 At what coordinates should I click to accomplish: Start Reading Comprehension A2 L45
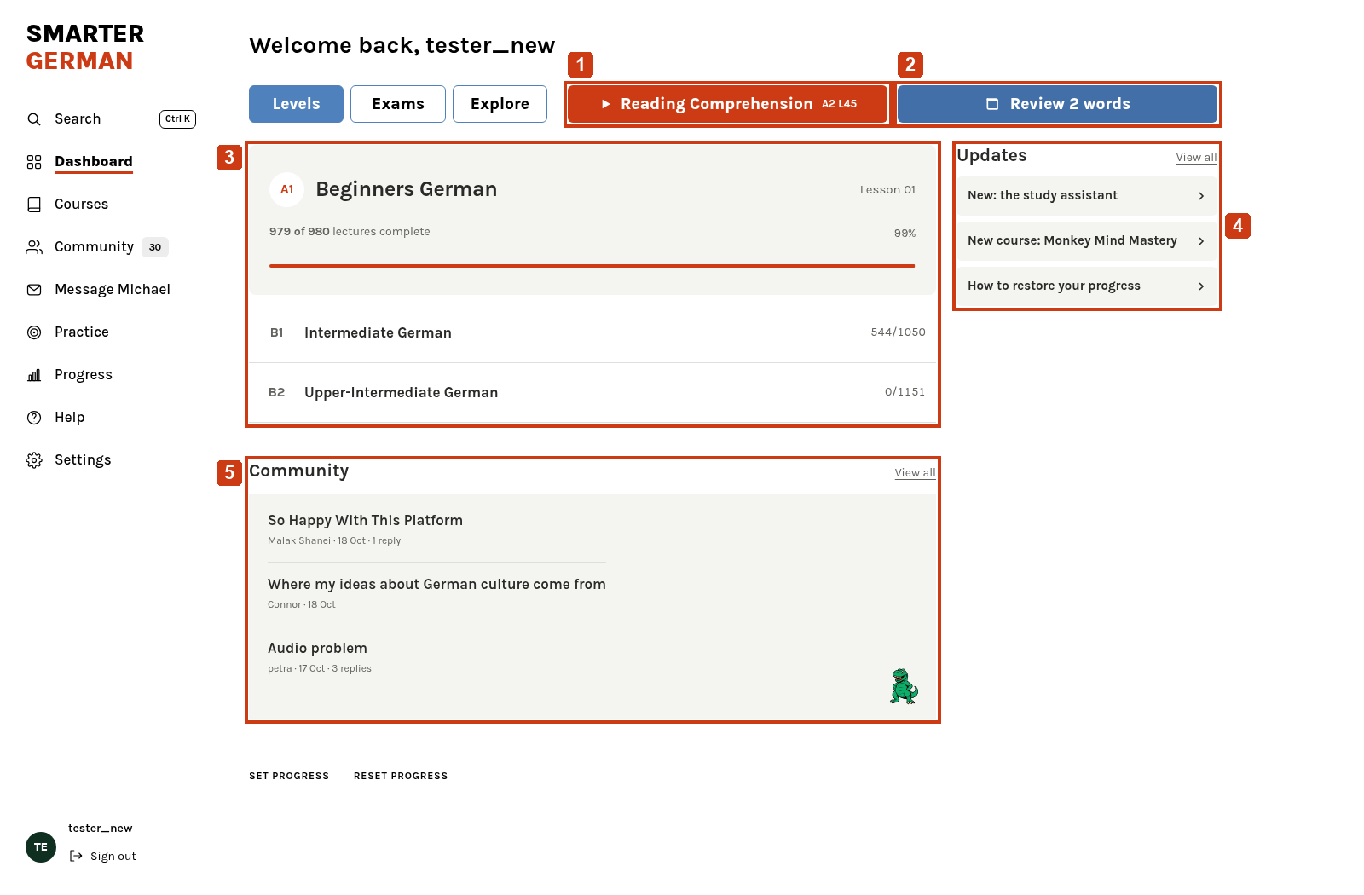pos(727,104)
